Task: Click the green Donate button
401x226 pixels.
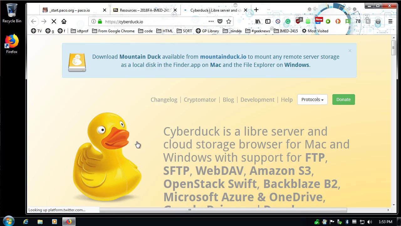Action: click(x=343, y=100)
